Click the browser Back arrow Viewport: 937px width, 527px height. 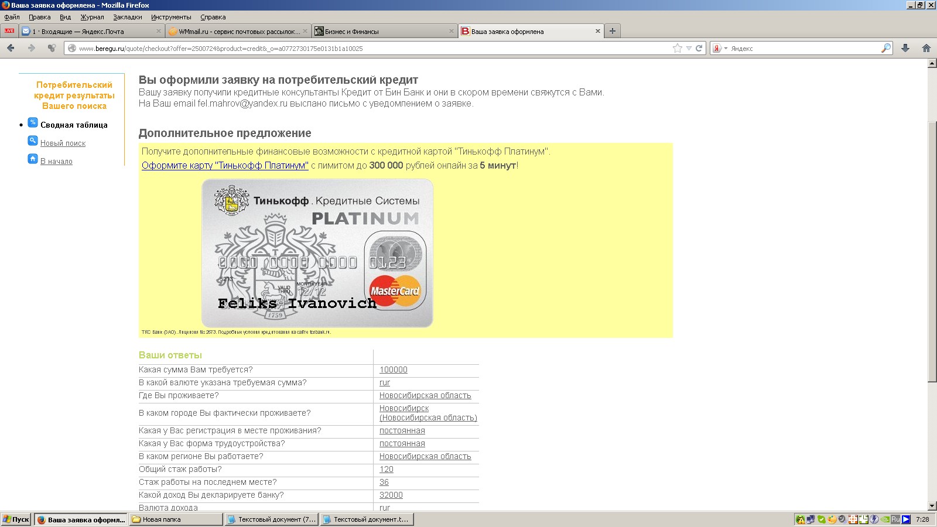11,48
